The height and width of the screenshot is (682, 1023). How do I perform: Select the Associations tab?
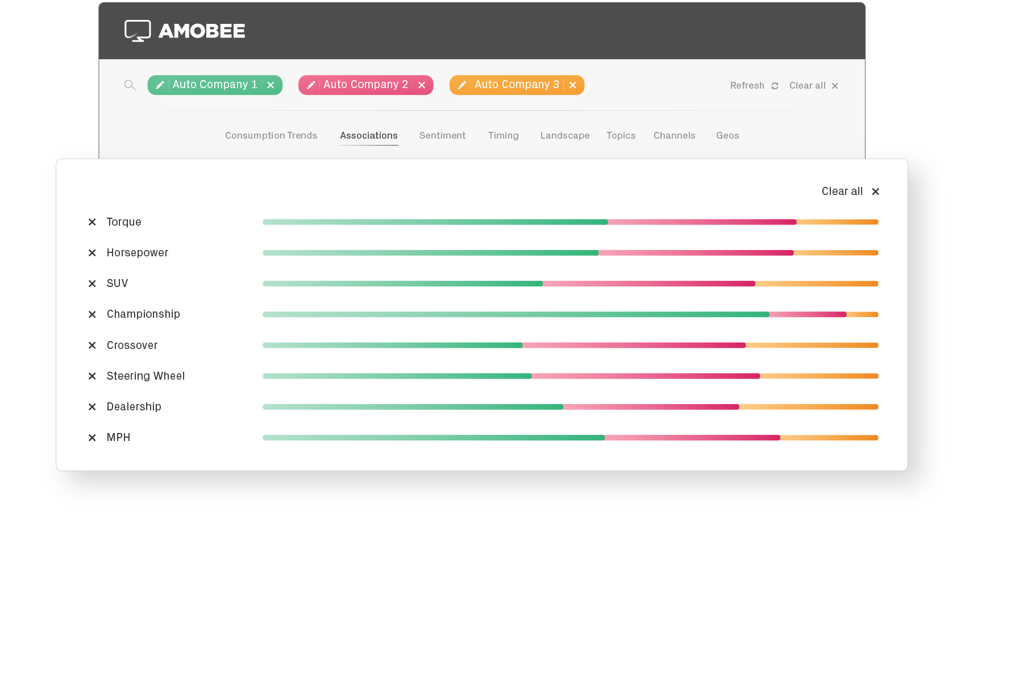[369, 136]
